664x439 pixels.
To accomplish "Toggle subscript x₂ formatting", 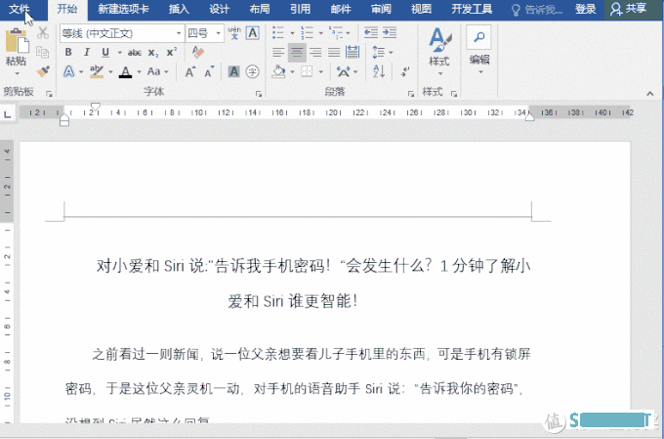I will click(x=153, y=53).
